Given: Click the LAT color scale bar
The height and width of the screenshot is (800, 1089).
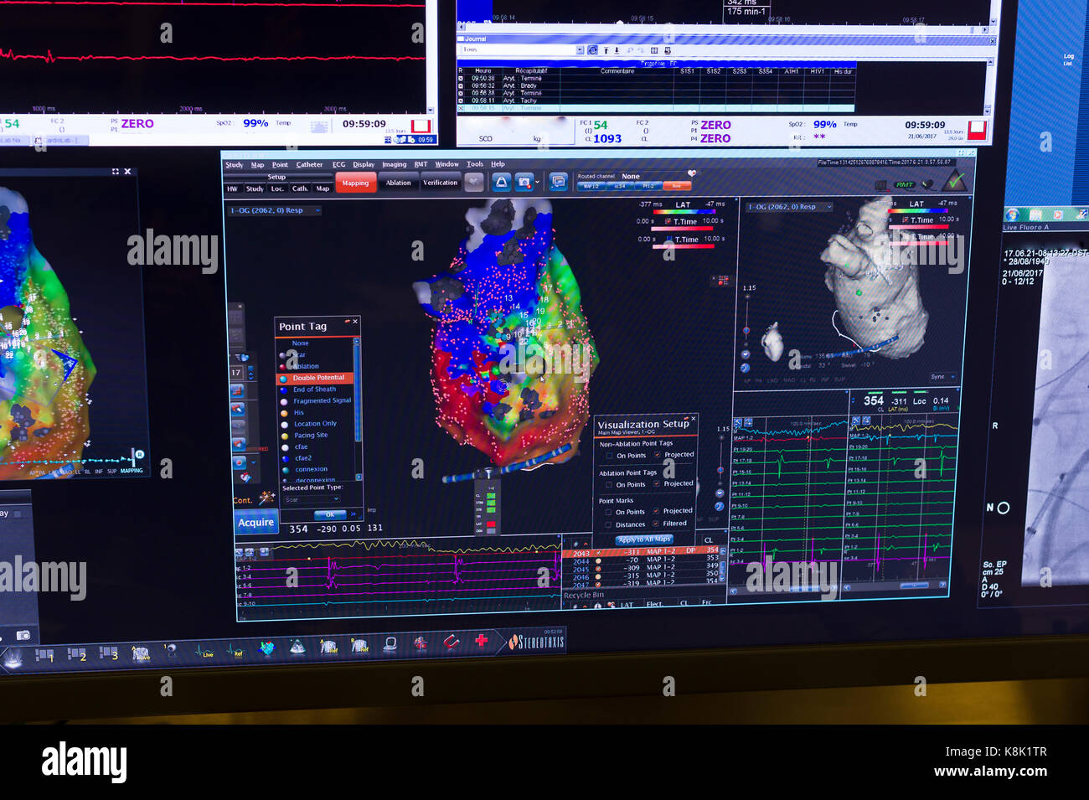Looking at the screenshot, I should coord(683,213).
